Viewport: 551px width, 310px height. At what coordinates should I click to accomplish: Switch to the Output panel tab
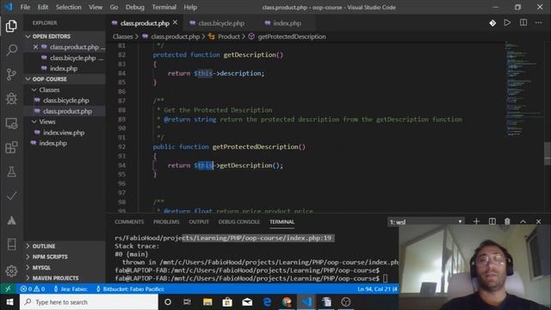pyautogui.click(x=199, y=222)
